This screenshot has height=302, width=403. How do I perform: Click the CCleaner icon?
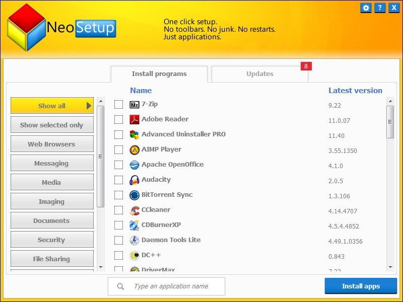pos(135,210)
